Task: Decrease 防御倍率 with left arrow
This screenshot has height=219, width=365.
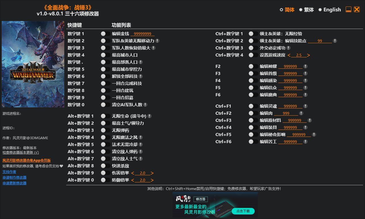Action: point(133,180)
